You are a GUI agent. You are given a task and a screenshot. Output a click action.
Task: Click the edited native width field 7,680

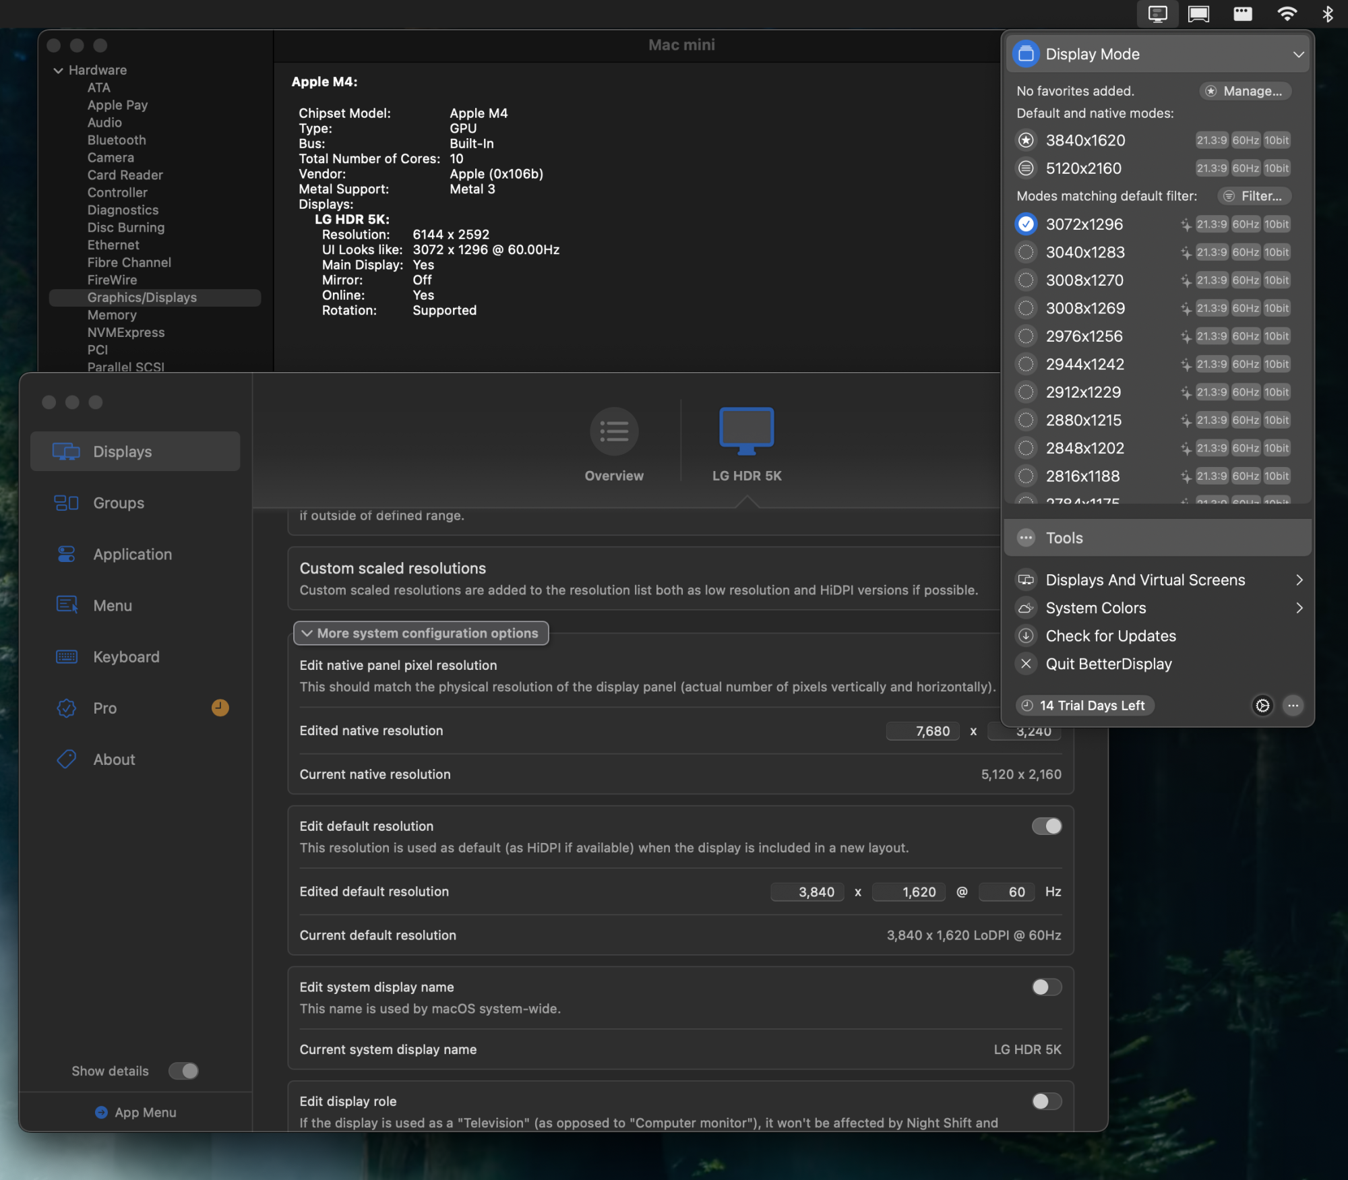pyautogui.click(x=922, y=731)
